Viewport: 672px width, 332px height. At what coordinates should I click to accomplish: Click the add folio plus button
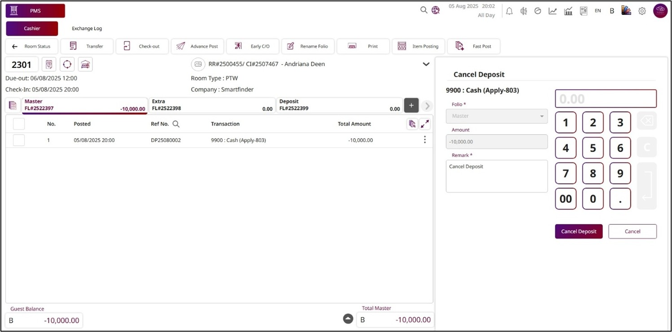tap(411, 105)
